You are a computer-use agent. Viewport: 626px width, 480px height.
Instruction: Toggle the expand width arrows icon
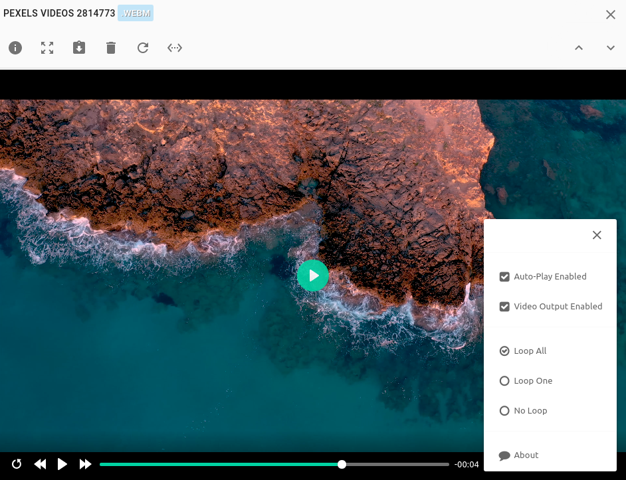pos(175,48)
